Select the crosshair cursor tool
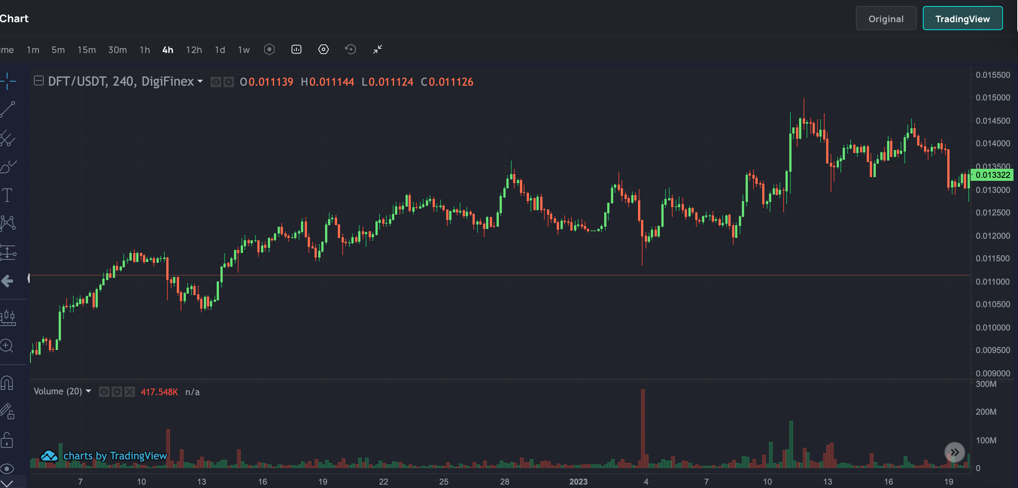Screen dimensions: 1018x488 8,81
